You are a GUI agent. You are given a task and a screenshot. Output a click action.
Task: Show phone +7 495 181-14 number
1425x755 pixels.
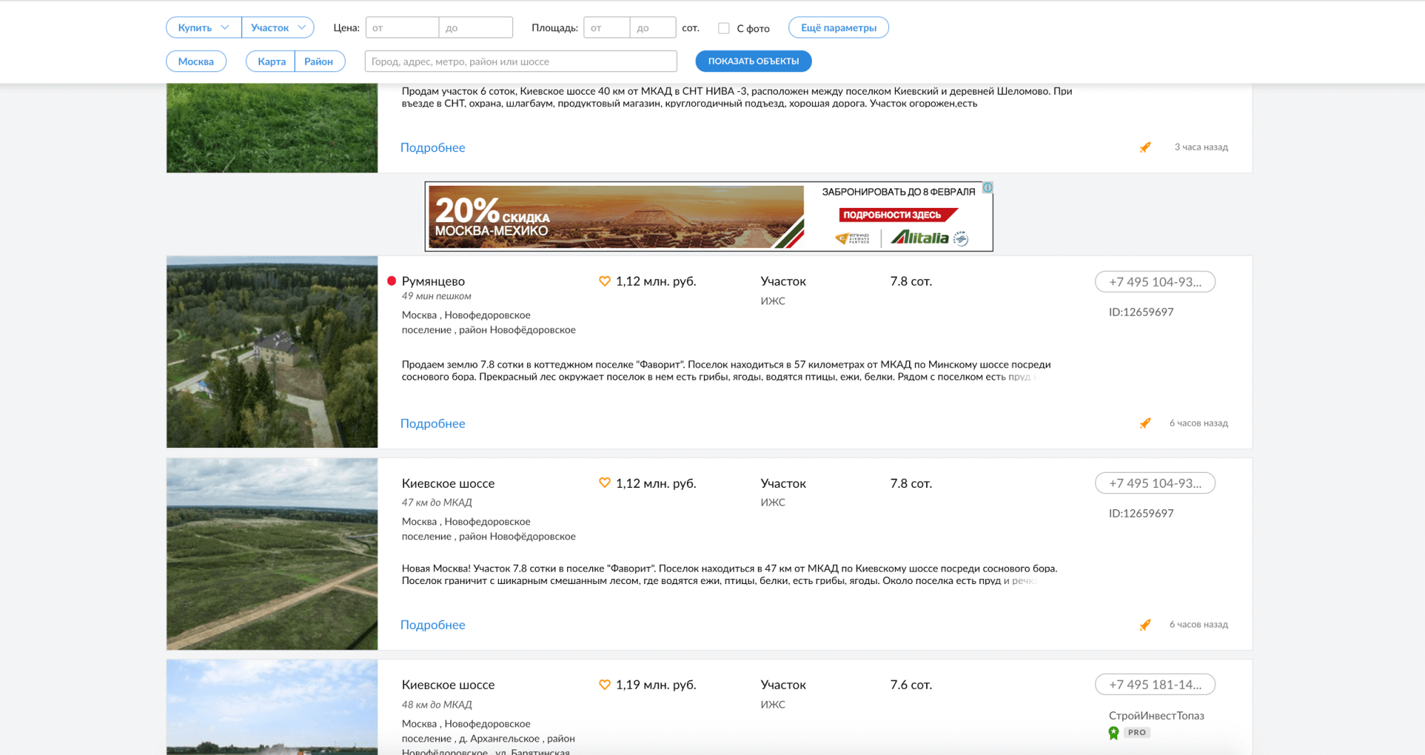(1155, 684)
